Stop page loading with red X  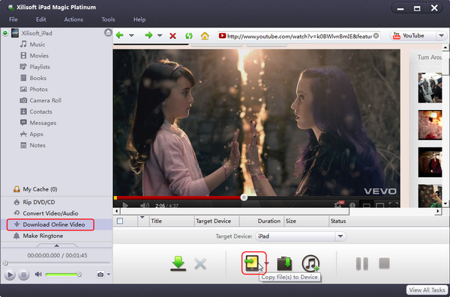point(172,36)
